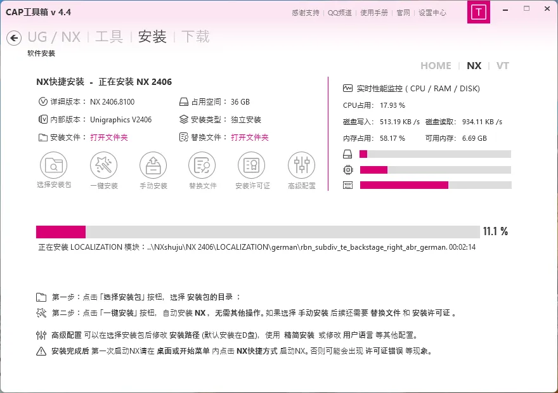Start 一键安装 one-click install
The width and height of the screenshot is (558, 393).
(103, 165)
